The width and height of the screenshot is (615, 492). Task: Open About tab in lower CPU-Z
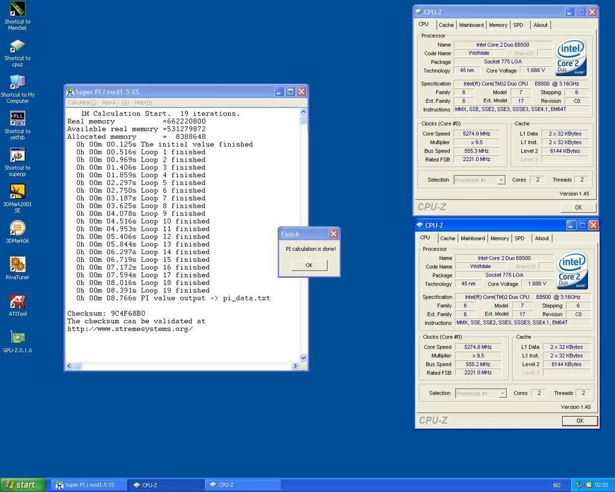542,238
